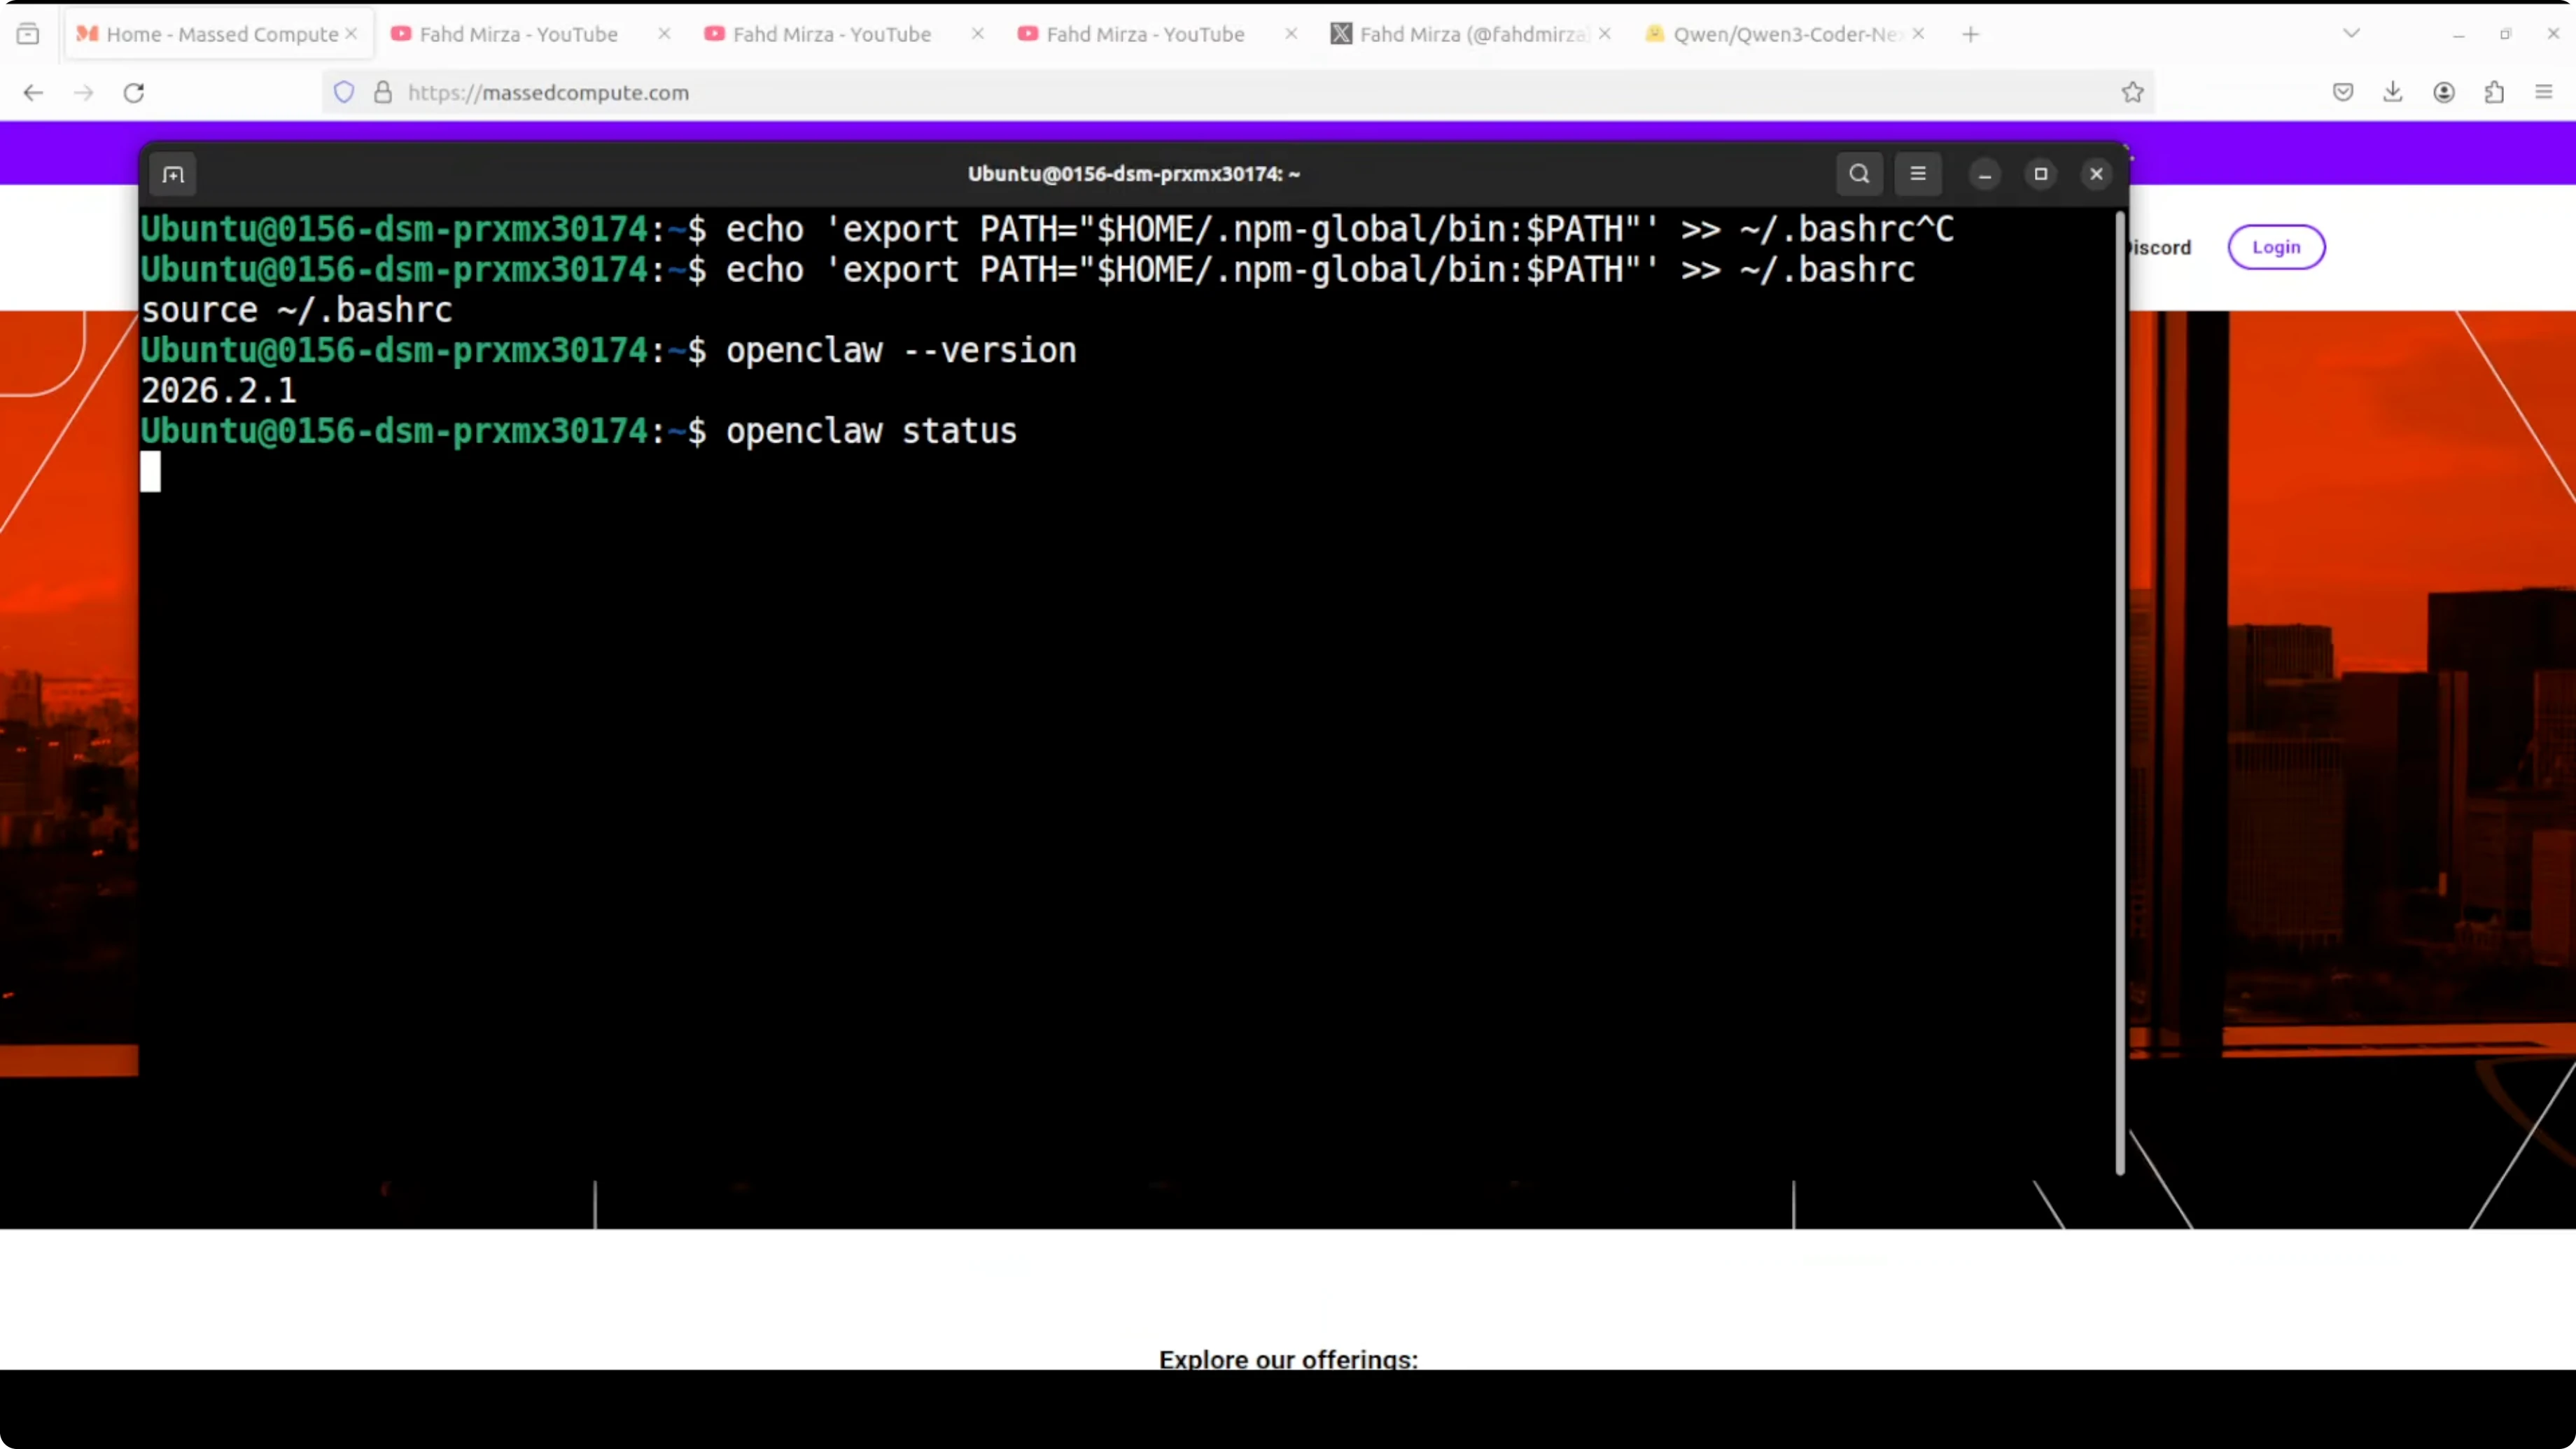Image resolution: width=2576 pixels, height=1449 pixels.
Task: Click the browser reload button
Action: pos(134,93)
